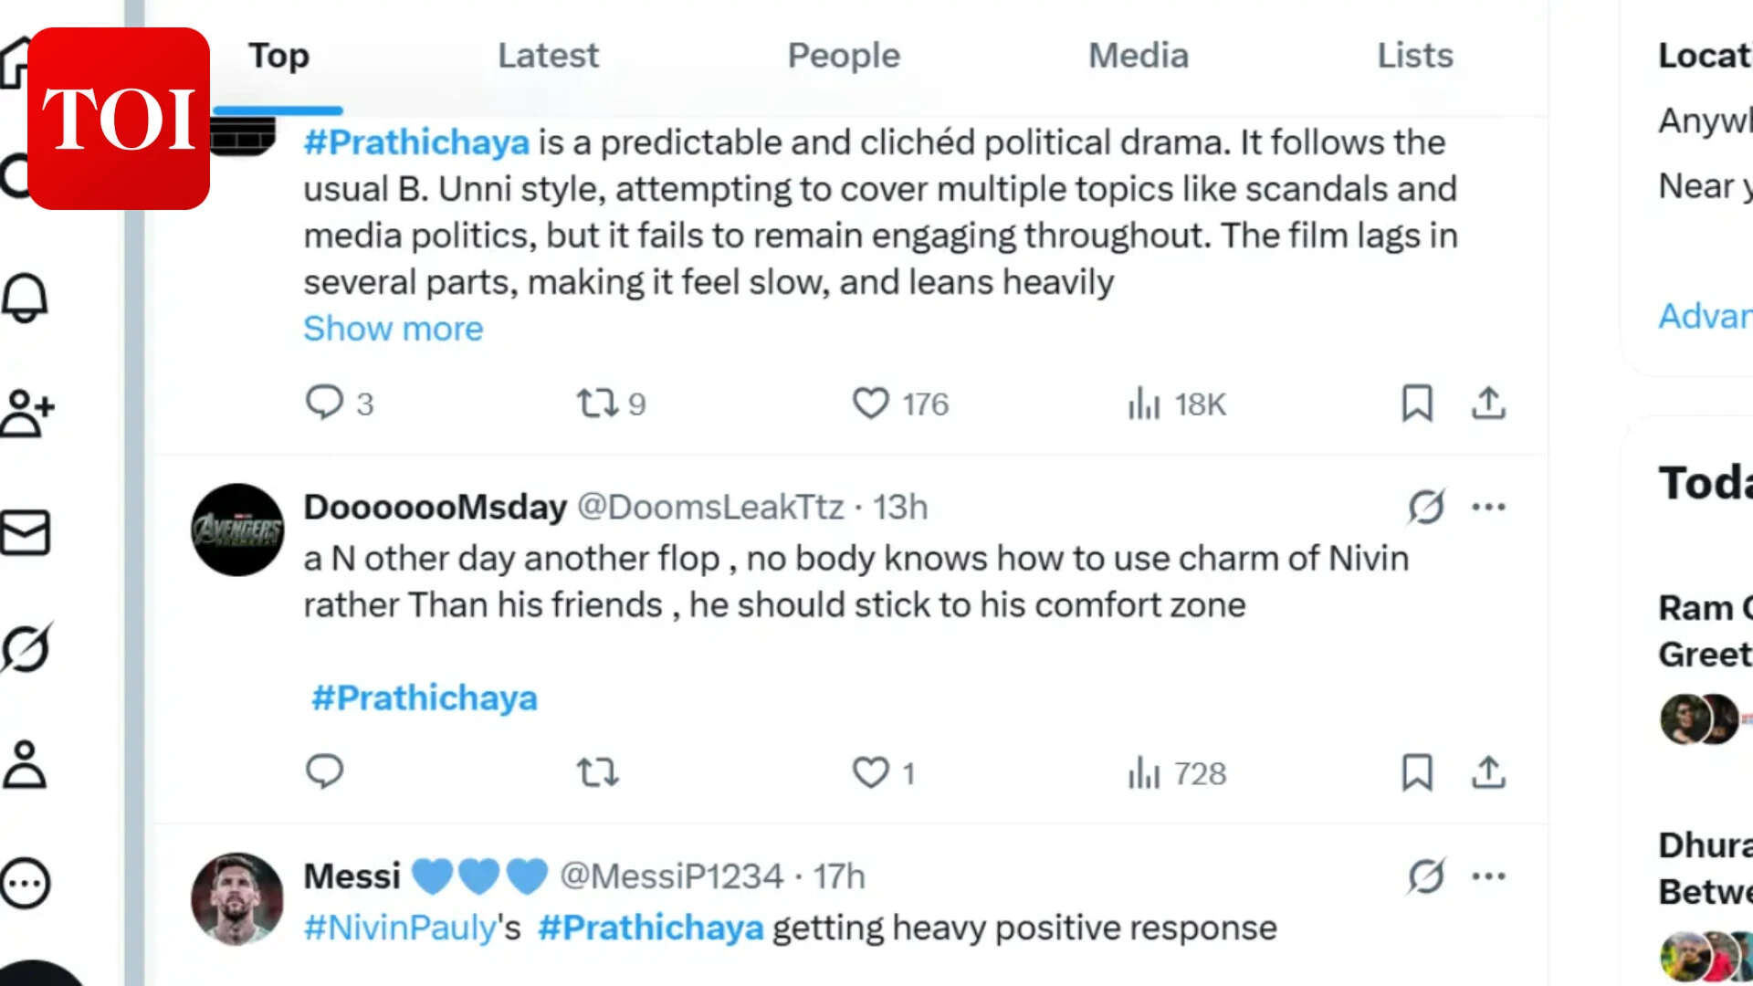Open Messages envelope icon
1753x986 pixels.
[26, 532]
